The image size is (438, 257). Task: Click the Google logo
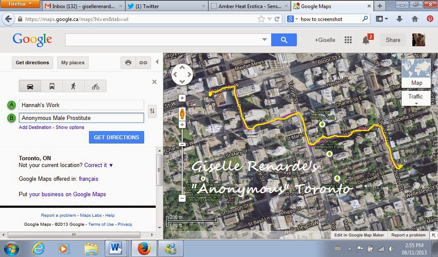point(33,40)
